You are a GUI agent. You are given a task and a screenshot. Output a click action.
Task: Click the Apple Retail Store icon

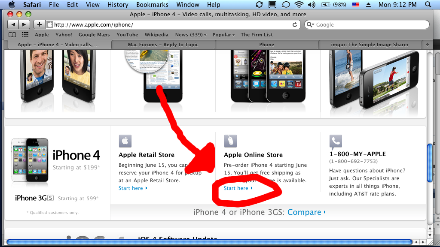pos(125,141)
